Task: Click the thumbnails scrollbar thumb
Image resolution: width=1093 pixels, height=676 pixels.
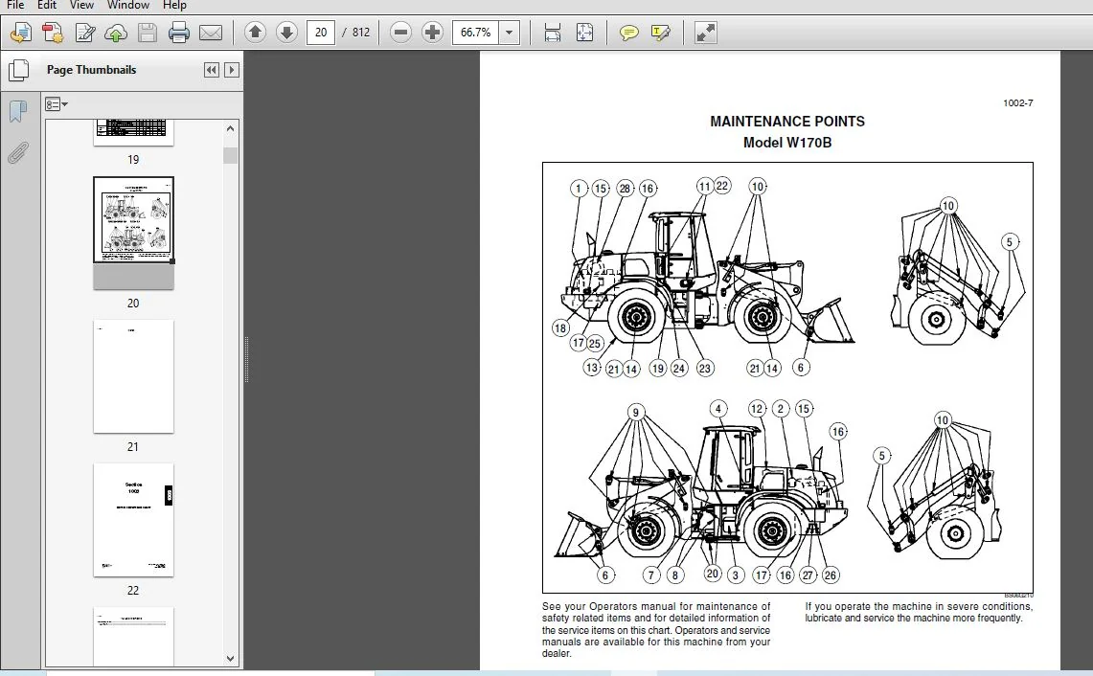Action: tap(231, 155)
